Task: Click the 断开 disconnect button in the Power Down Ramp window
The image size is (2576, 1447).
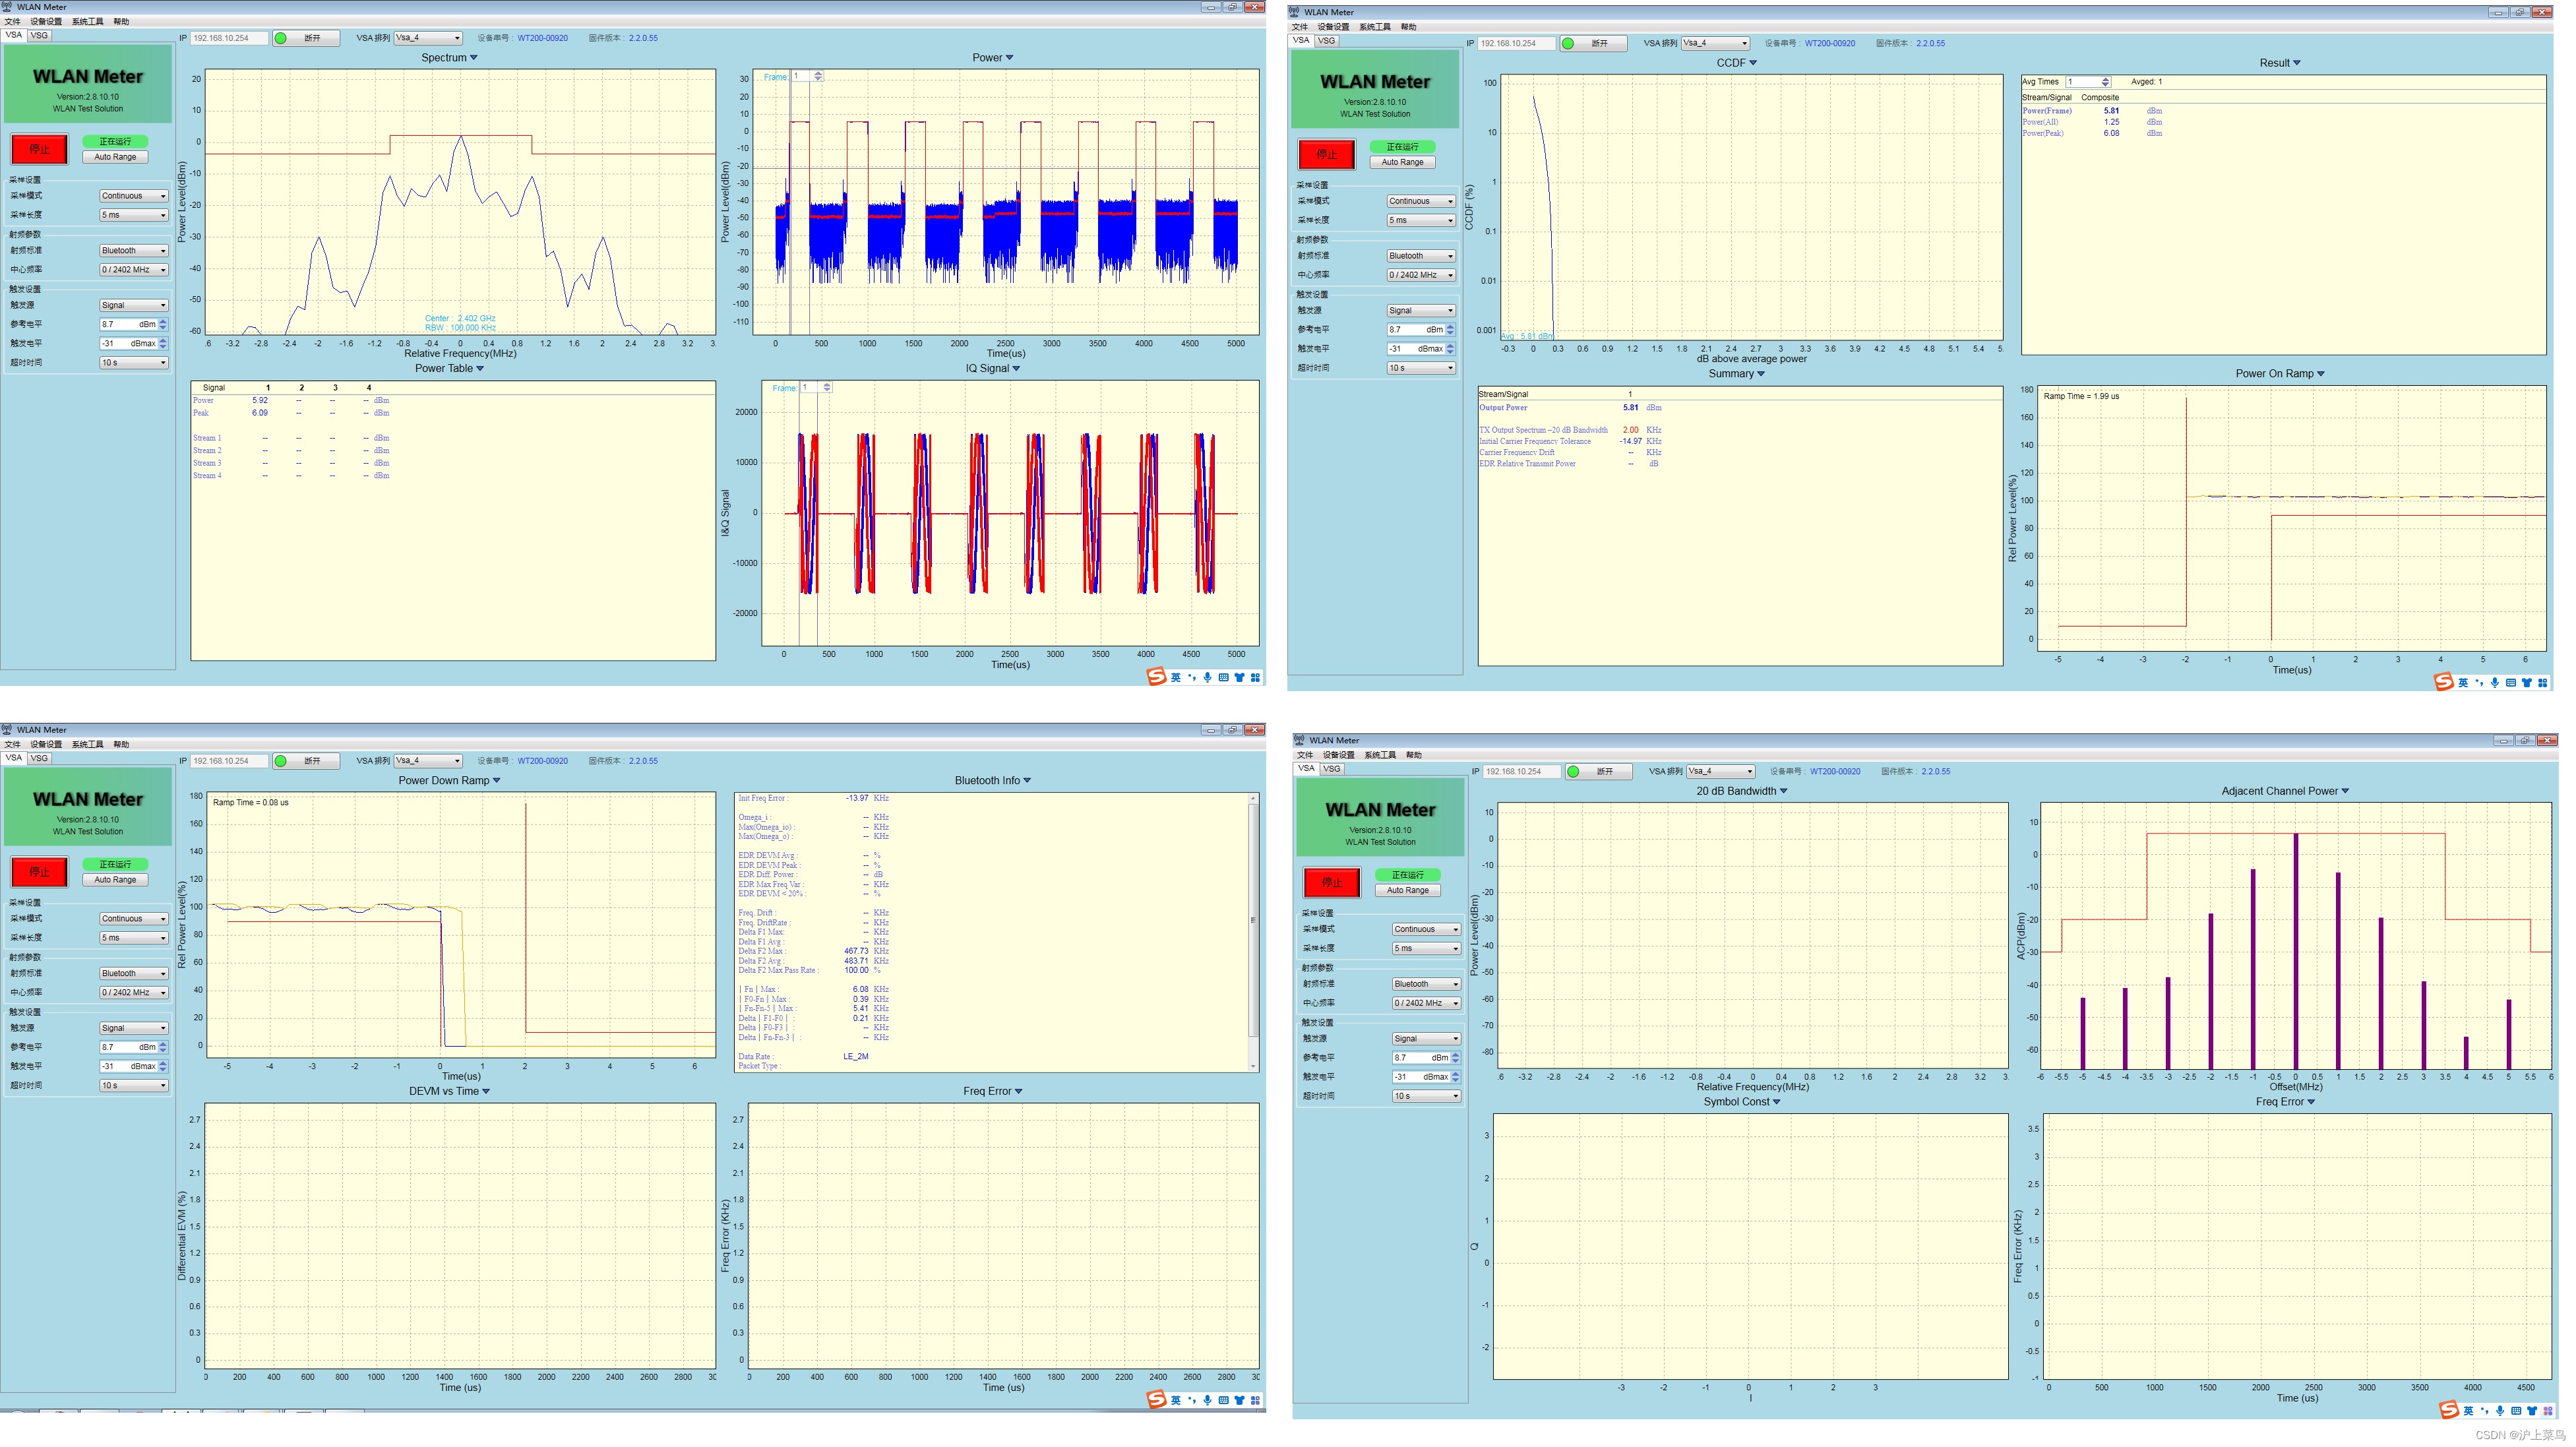Action: click(x=312, y=761)
